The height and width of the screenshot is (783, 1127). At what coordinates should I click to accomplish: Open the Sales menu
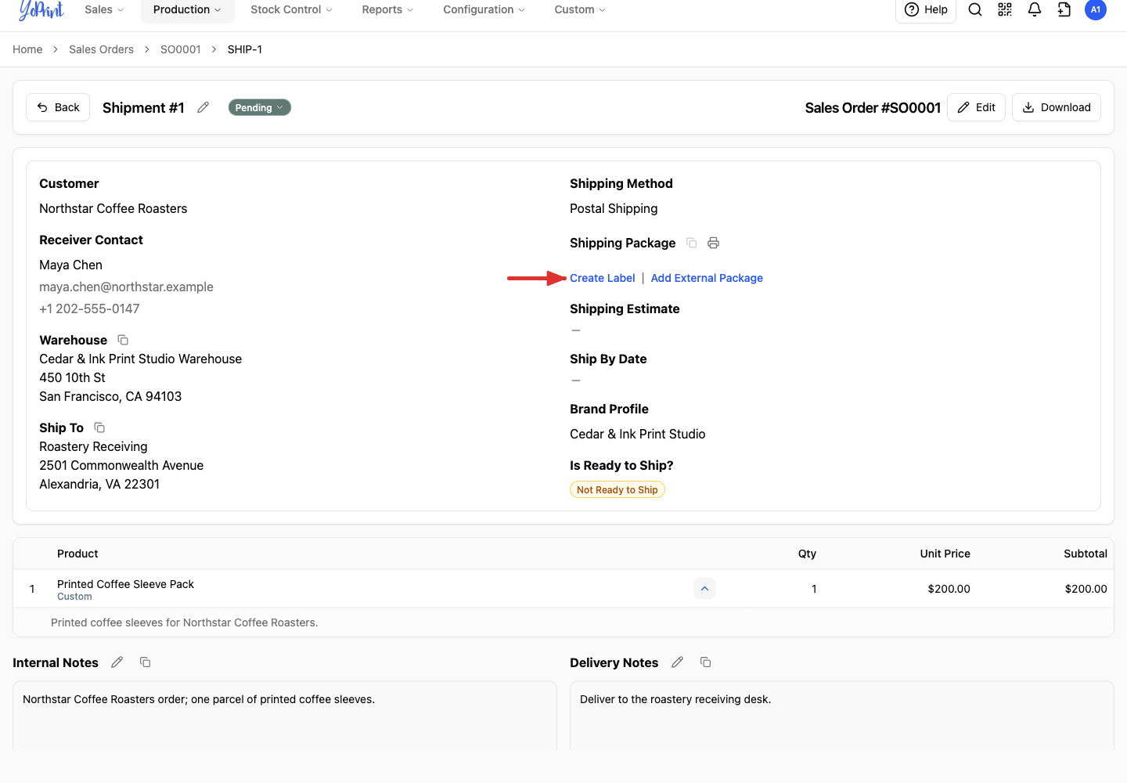104,9
